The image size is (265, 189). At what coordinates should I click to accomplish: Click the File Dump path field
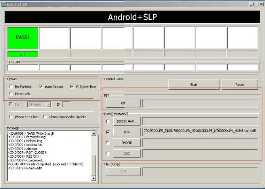click(x=200, y=172)
